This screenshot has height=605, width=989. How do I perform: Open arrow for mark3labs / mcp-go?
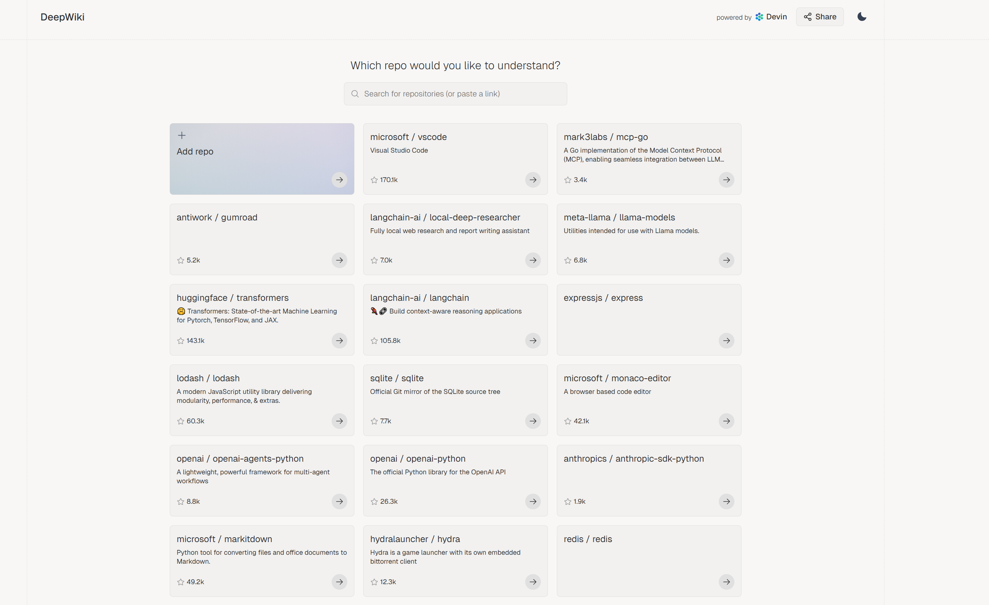click(726, 180)
